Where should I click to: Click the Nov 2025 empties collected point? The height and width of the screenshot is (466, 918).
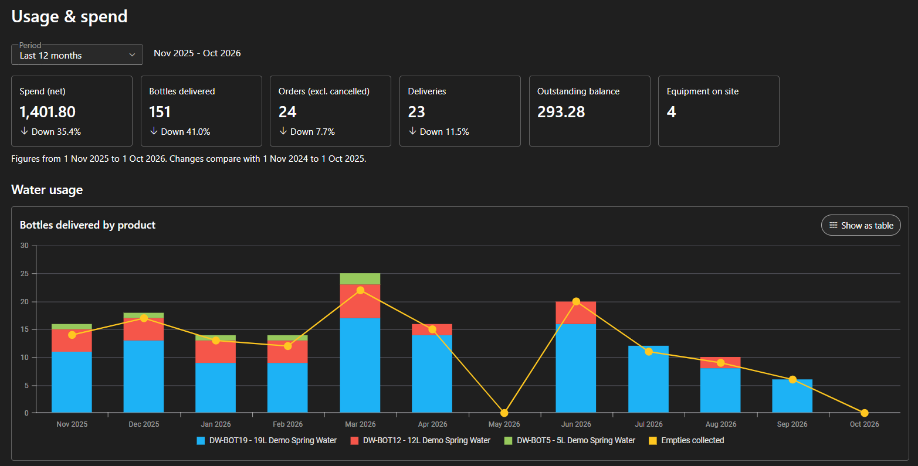(72, 335)
